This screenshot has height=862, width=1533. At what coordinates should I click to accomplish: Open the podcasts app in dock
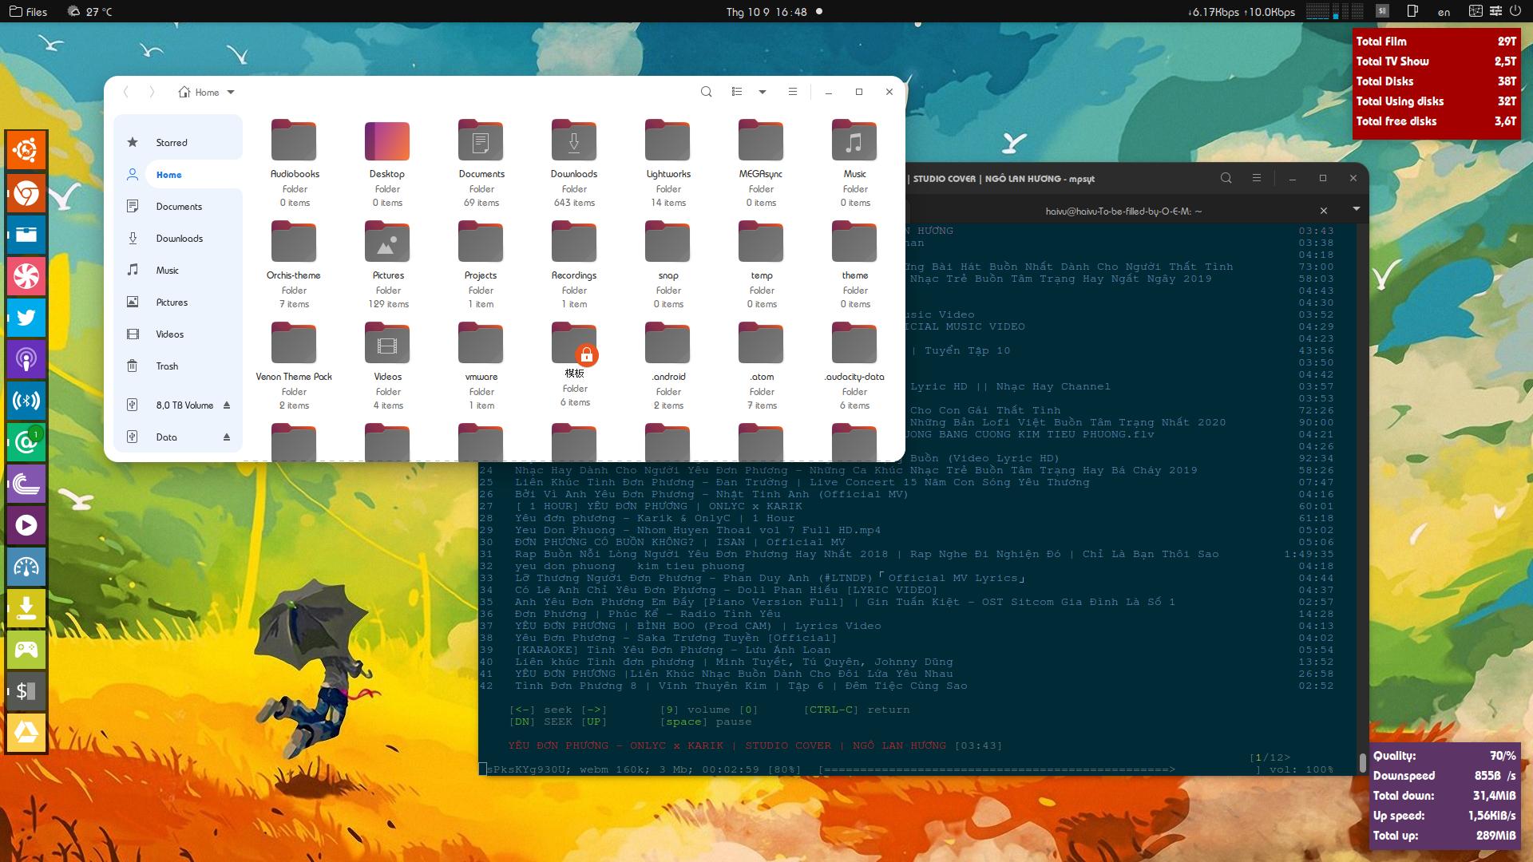pyautogui.click(x=26, y=359)
